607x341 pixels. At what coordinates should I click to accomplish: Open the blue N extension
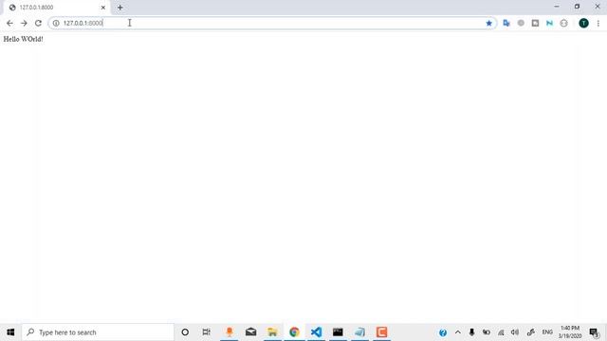(550, 23)
